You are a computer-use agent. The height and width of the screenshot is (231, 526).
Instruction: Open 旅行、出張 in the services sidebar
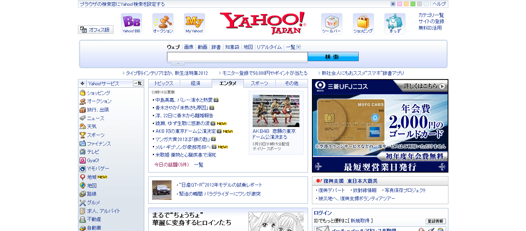pyautogui.click(x=94, y=110)
